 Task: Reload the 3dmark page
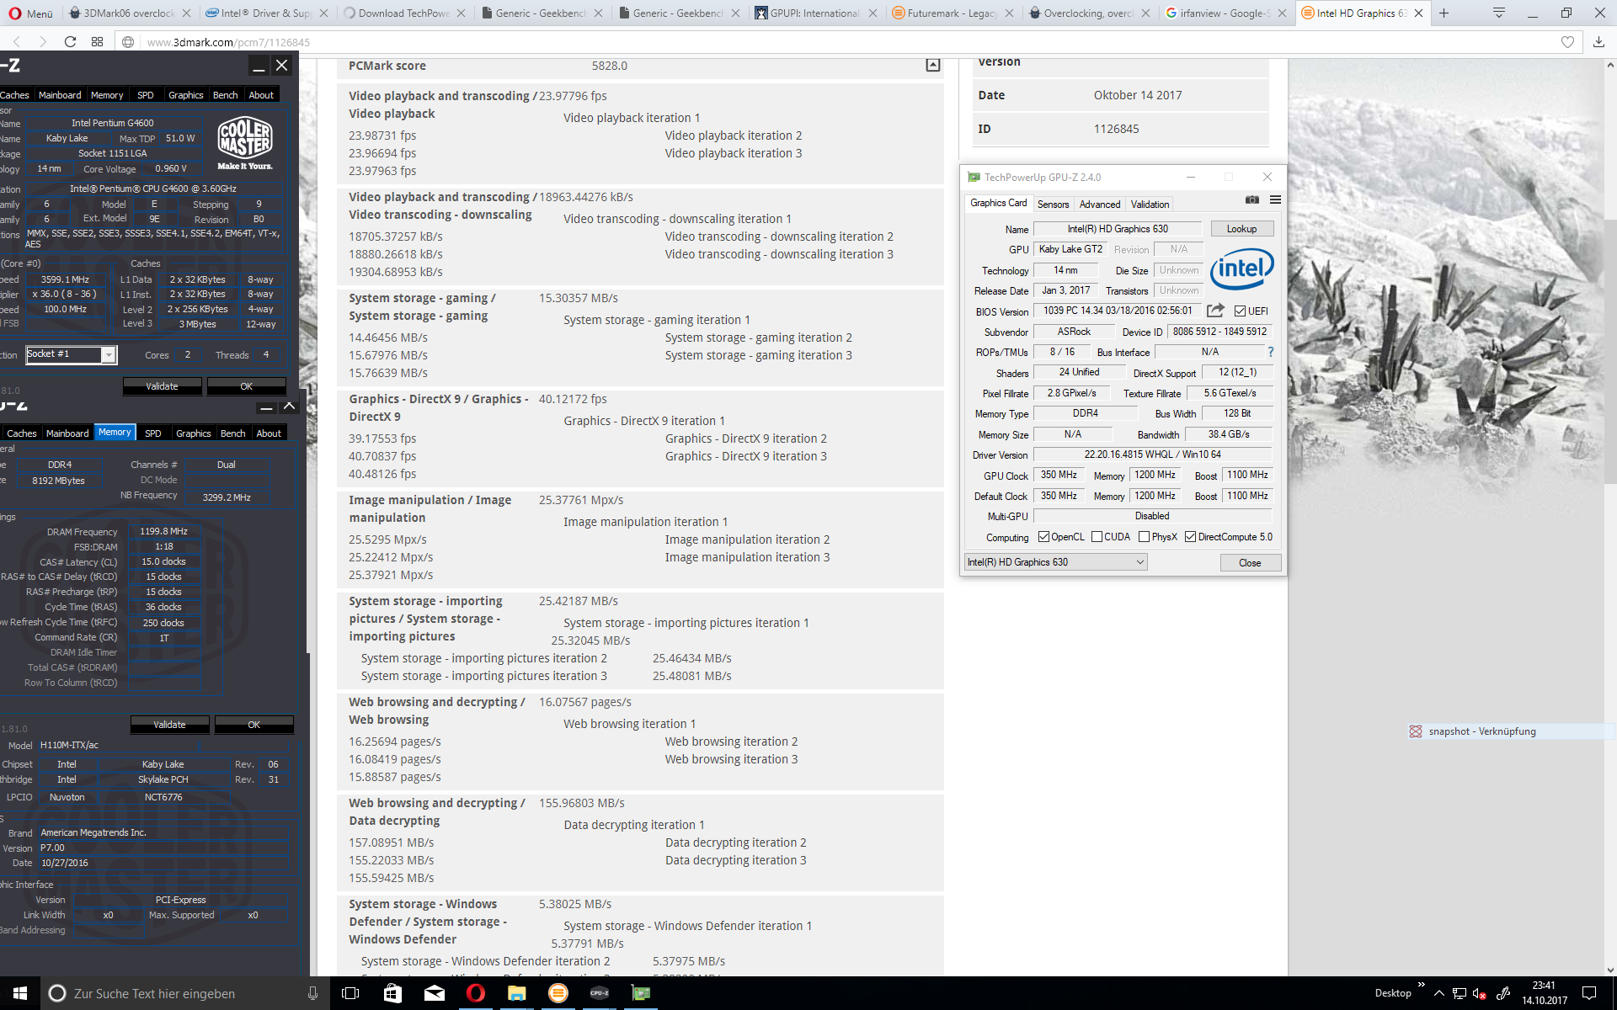[70, 42]
